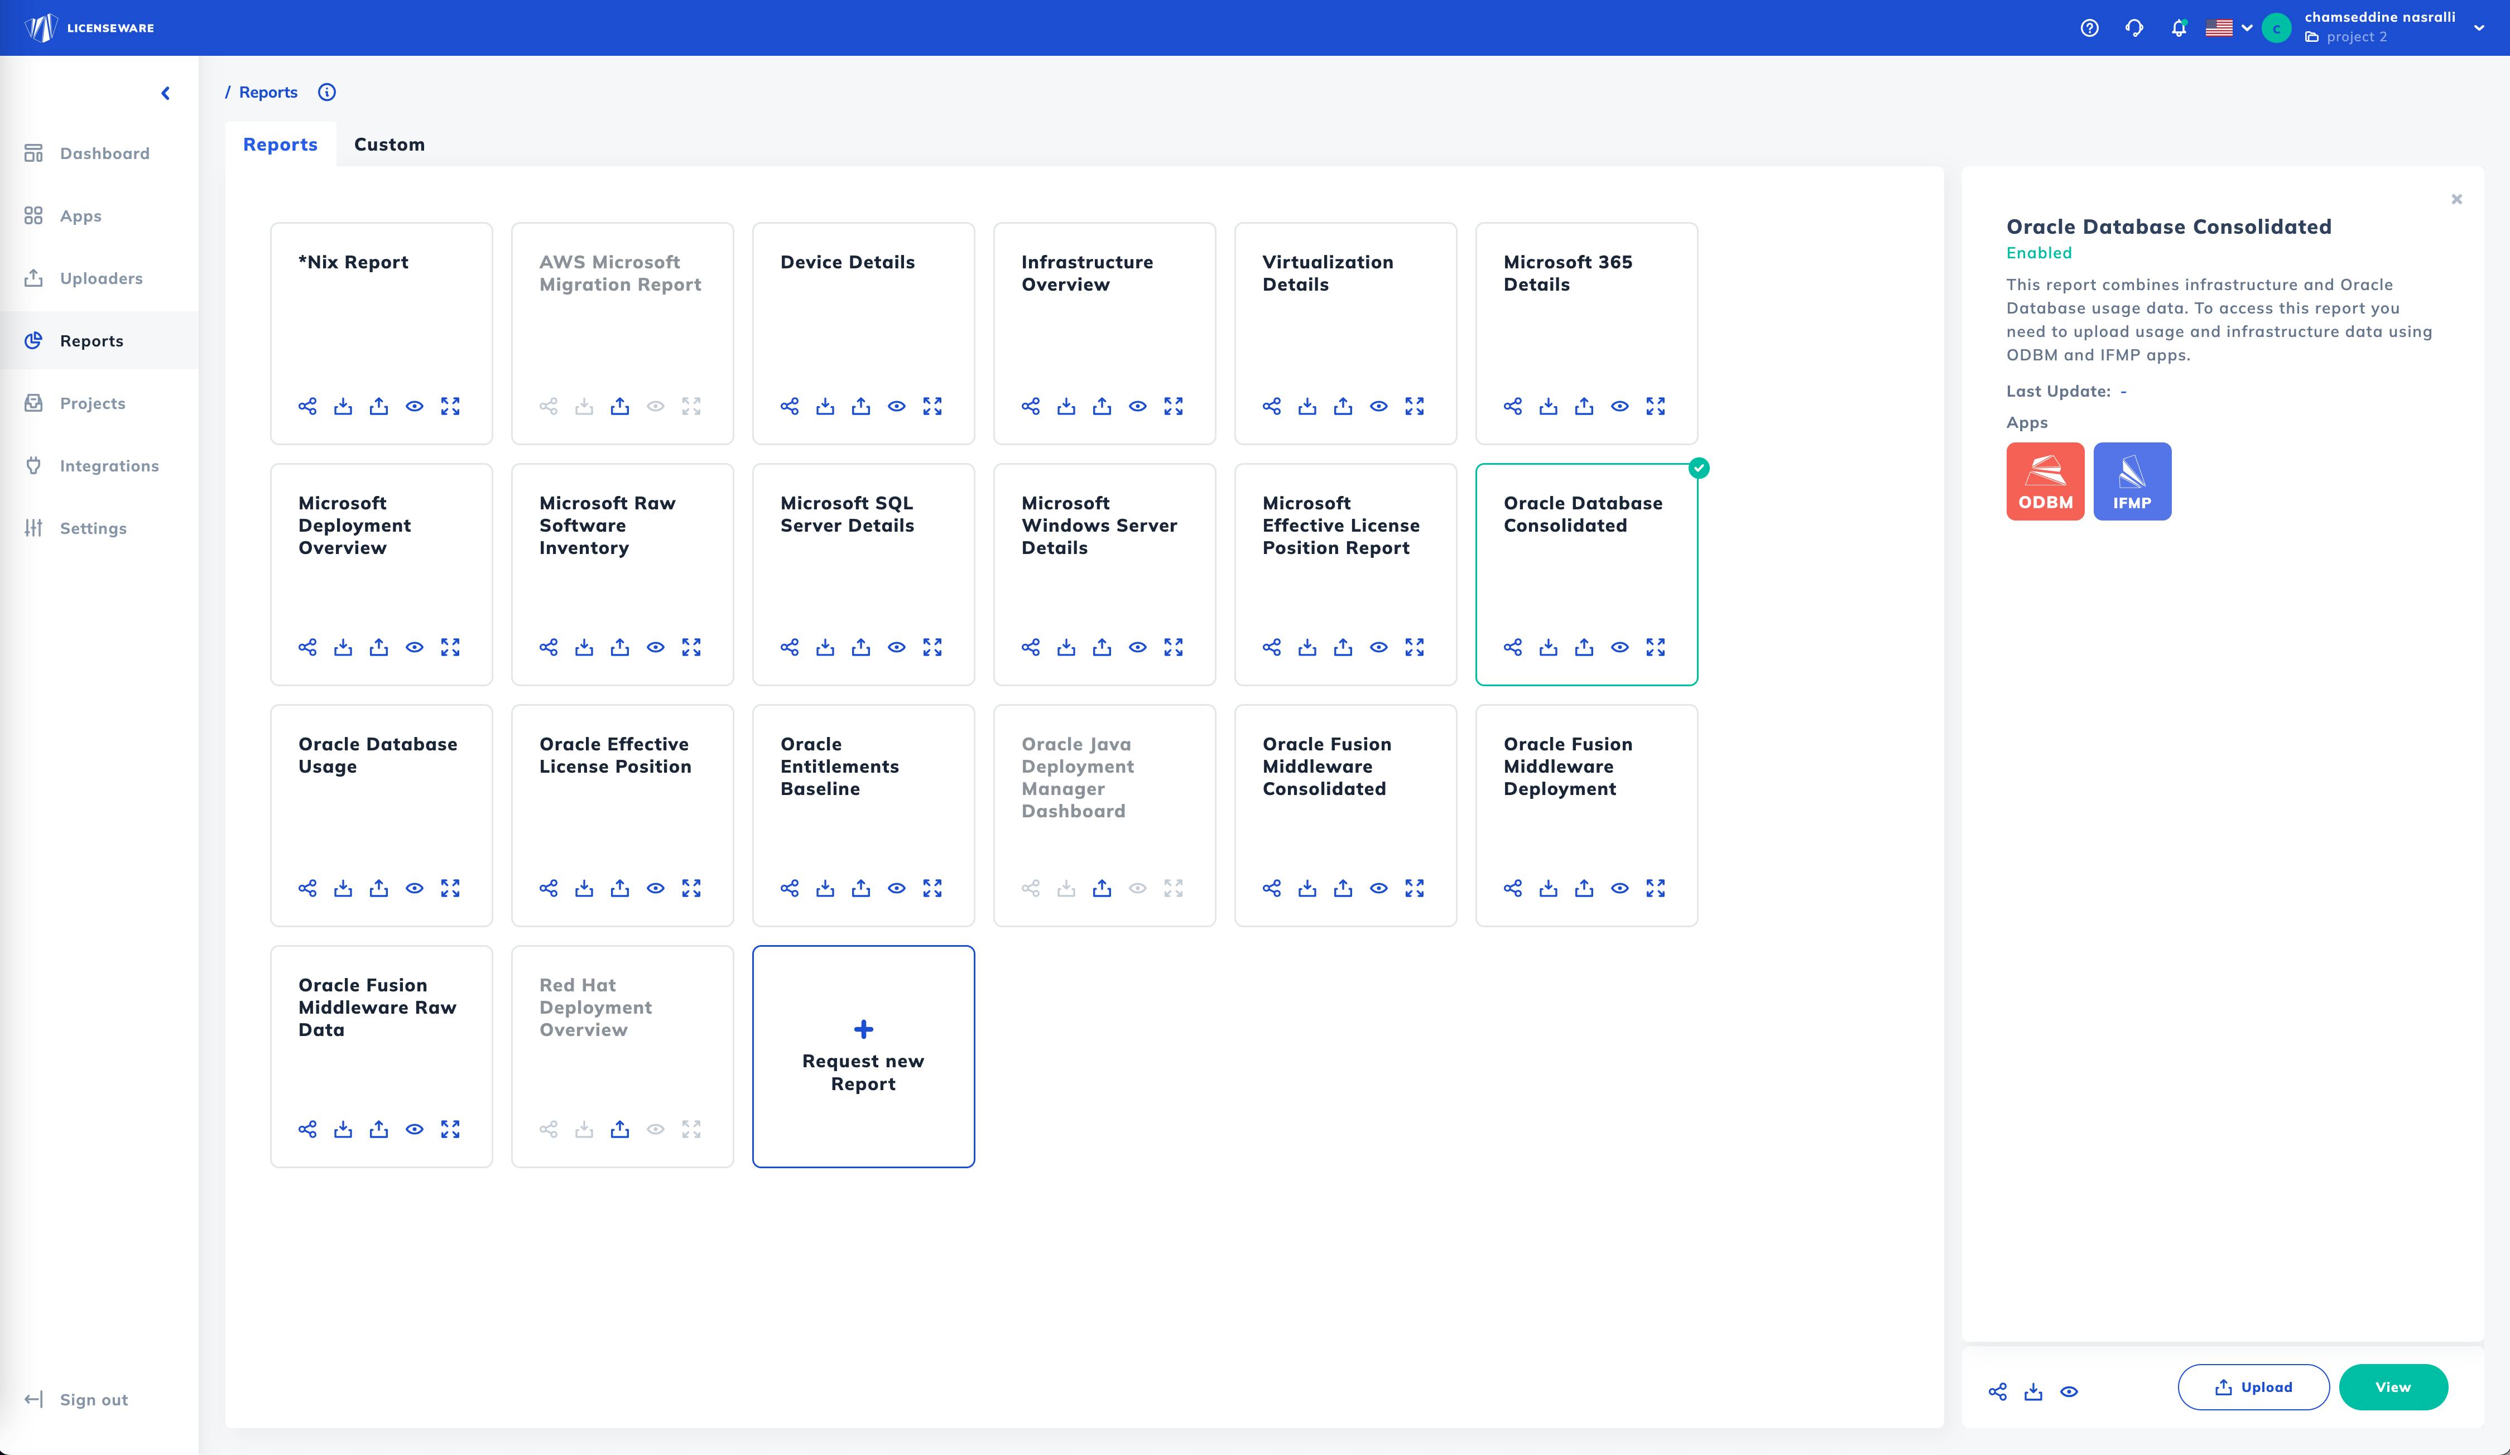Share Oracle Effective License Position report
2510x1455 pixels.
[549, 888]
